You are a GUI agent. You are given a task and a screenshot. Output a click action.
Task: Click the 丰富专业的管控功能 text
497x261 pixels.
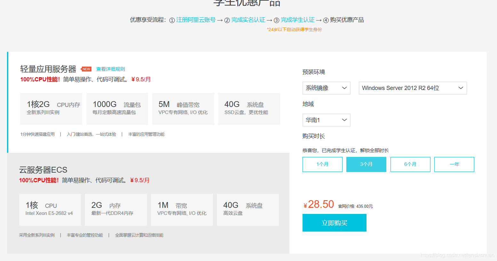tap(85, 235)
